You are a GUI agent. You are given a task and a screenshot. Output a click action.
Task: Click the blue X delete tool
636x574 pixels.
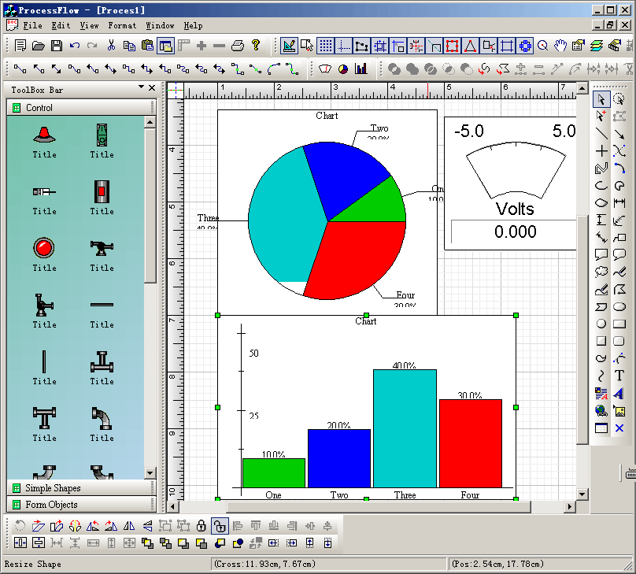coord(619,428)
